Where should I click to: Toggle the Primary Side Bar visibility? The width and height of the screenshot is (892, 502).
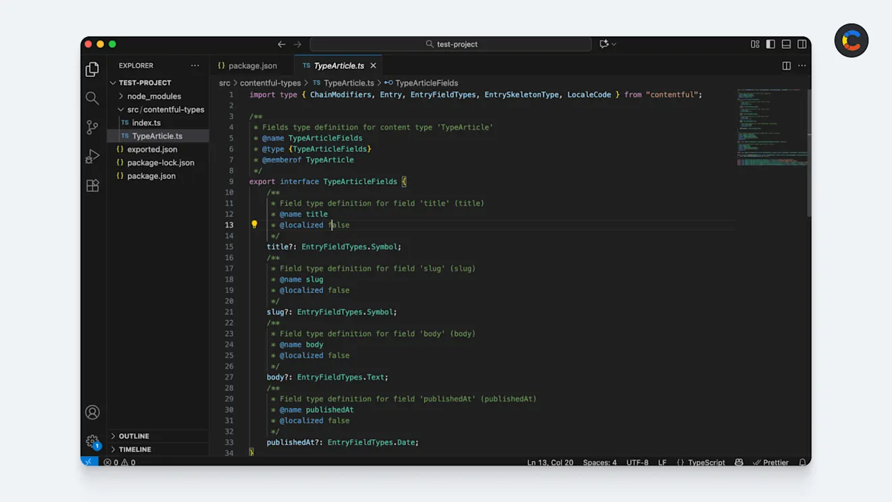pos(770,43)
